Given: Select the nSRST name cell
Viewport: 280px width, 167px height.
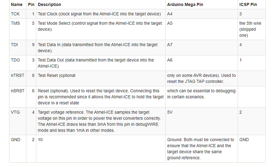Looking at the screenshot, I should click(x=17, y=90).
